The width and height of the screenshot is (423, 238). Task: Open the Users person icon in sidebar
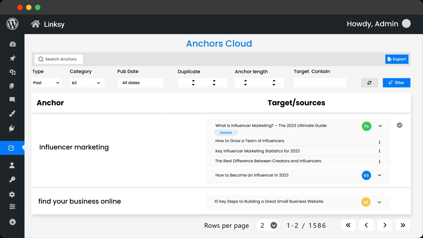click(x=12, y=165)
